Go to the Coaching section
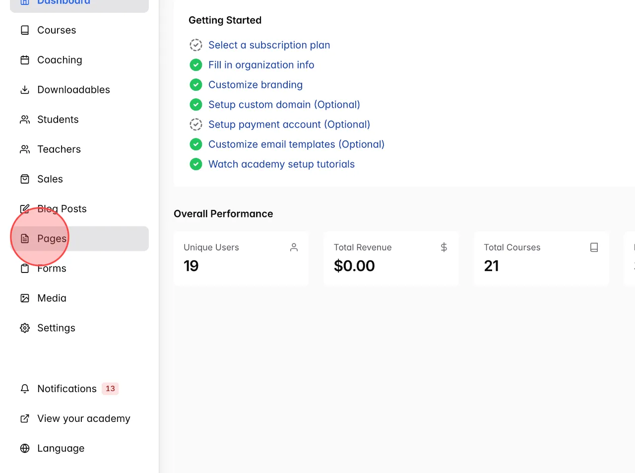 [x=79, y=60]
